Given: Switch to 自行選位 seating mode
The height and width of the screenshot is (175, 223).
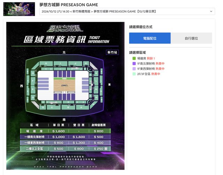Looking at the screenshot, I should coord(191,38).
